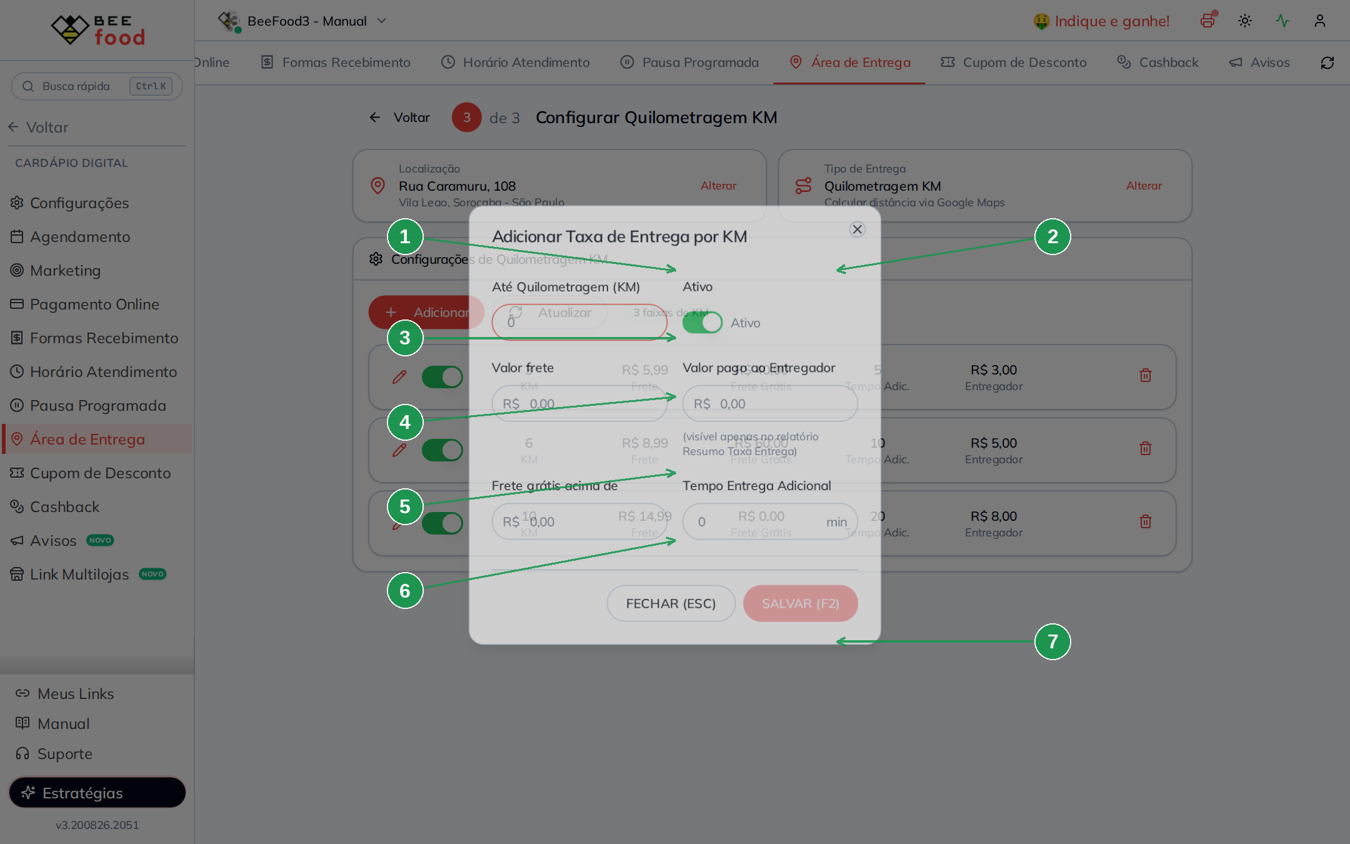Delete the R$ 8,00 Entregador range
Screen dimensions: 1350x844
point(1146,521)
